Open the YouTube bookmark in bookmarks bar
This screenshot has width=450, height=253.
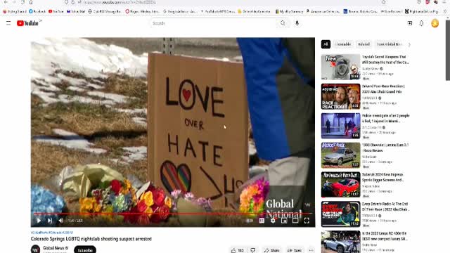pyautogui.click(x=56, y=11)
